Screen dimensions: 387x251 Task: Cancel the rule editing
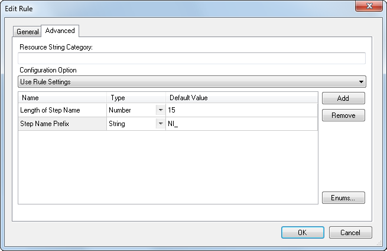pos(350,232)
